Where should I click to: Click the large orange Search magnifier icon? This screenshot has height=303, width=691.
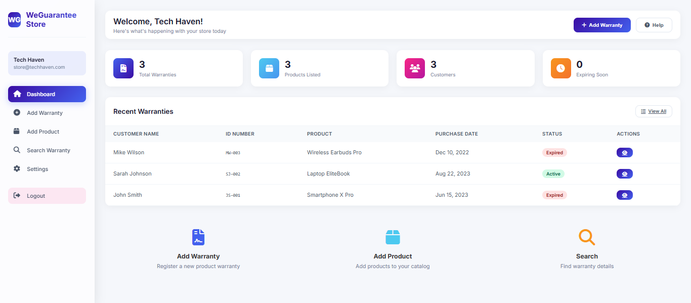[x=587, y=237]
